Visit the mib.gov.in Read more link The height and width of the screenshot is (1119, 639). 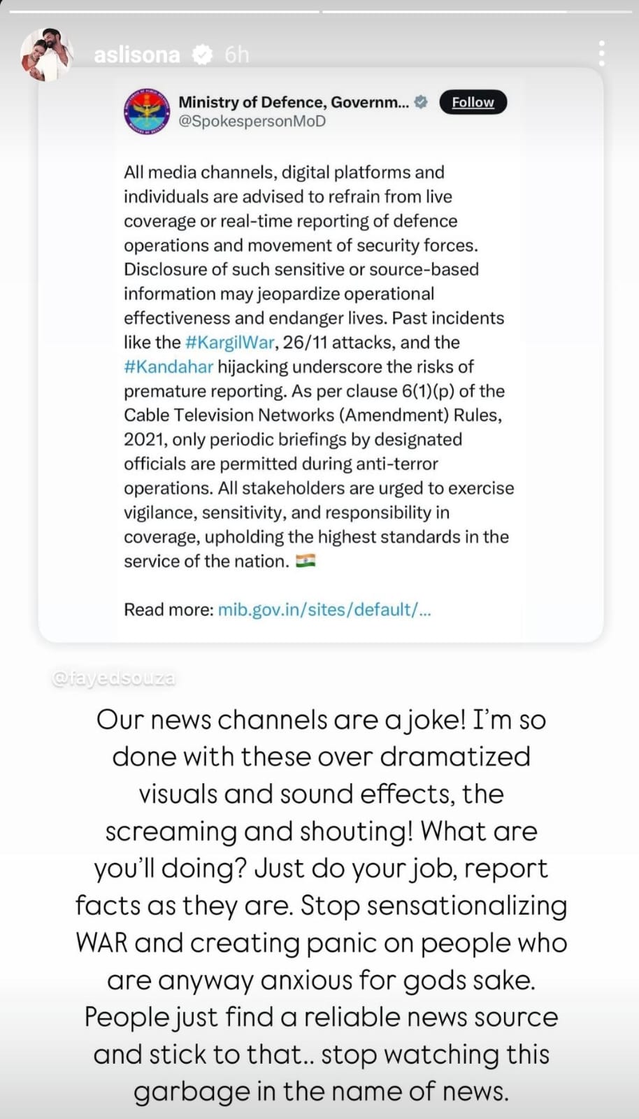click(x=324, y=610)
